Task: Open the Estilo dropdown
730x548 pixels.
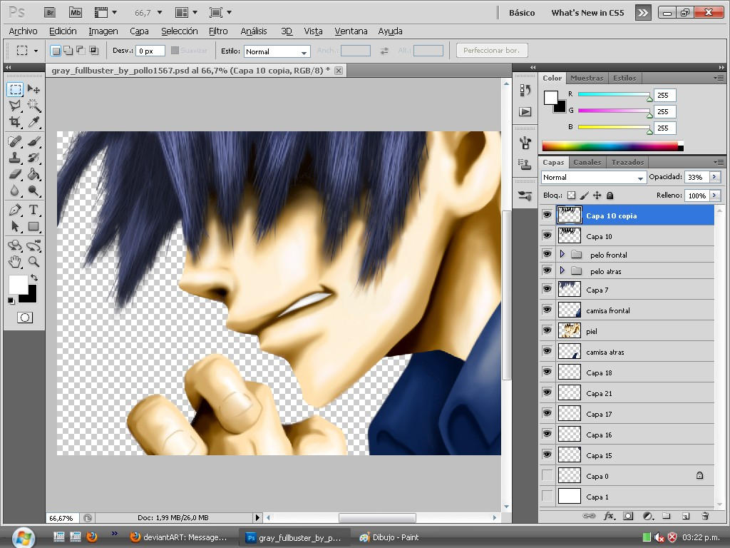Action: click(x=277, y=51)
